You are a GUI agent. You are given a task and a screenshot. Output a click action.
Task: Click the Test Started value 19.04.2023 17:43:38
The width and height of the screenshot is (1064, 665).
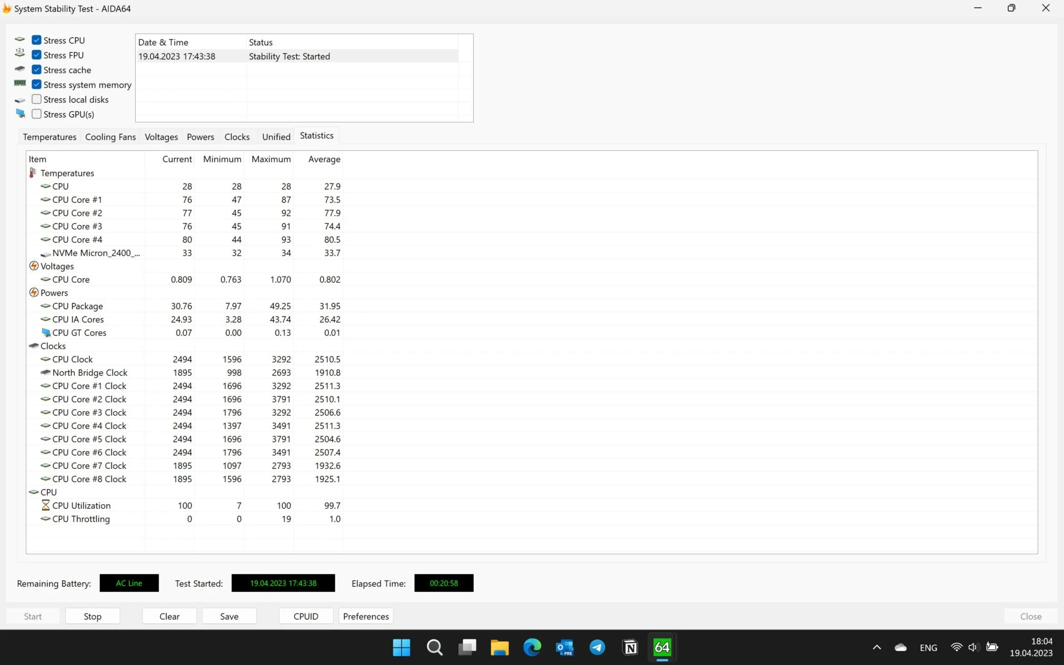283,583
